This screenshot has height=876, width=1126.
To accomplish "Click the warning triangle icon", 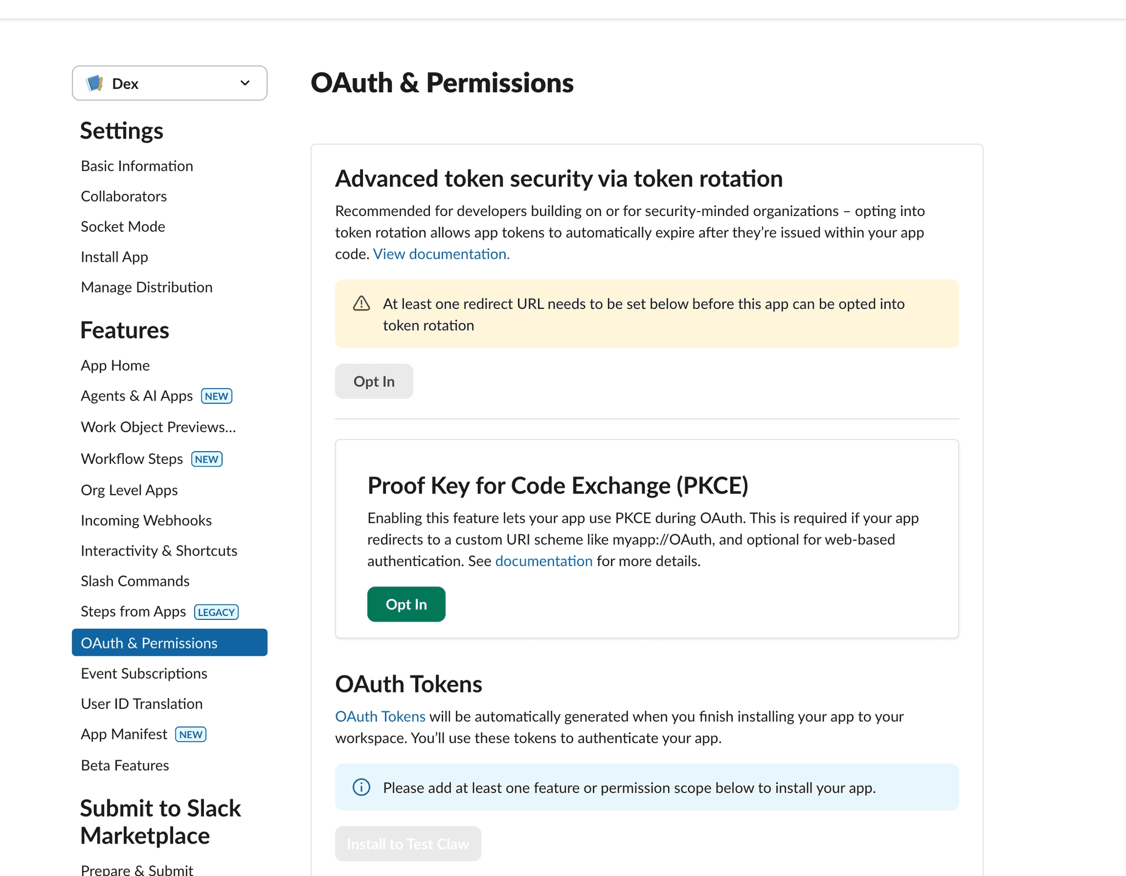I will pos(361,303).
